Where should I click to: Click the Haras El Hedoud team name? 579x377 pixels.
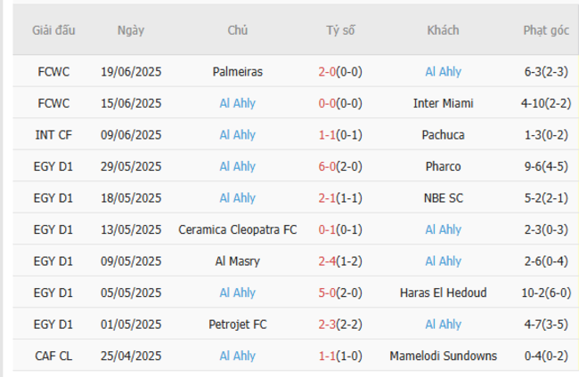443,293
